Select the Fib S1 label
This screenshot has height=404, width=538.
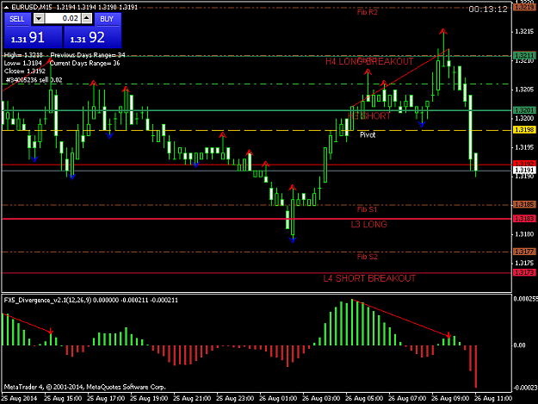click(x=367, y=209)
